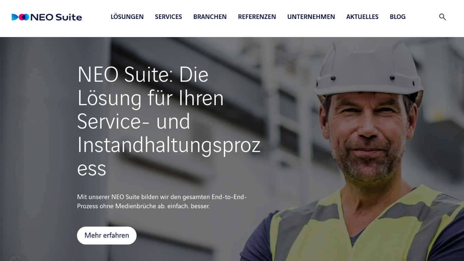Click the worker's face in hero image
464x261 pixels.
[367, 136]
